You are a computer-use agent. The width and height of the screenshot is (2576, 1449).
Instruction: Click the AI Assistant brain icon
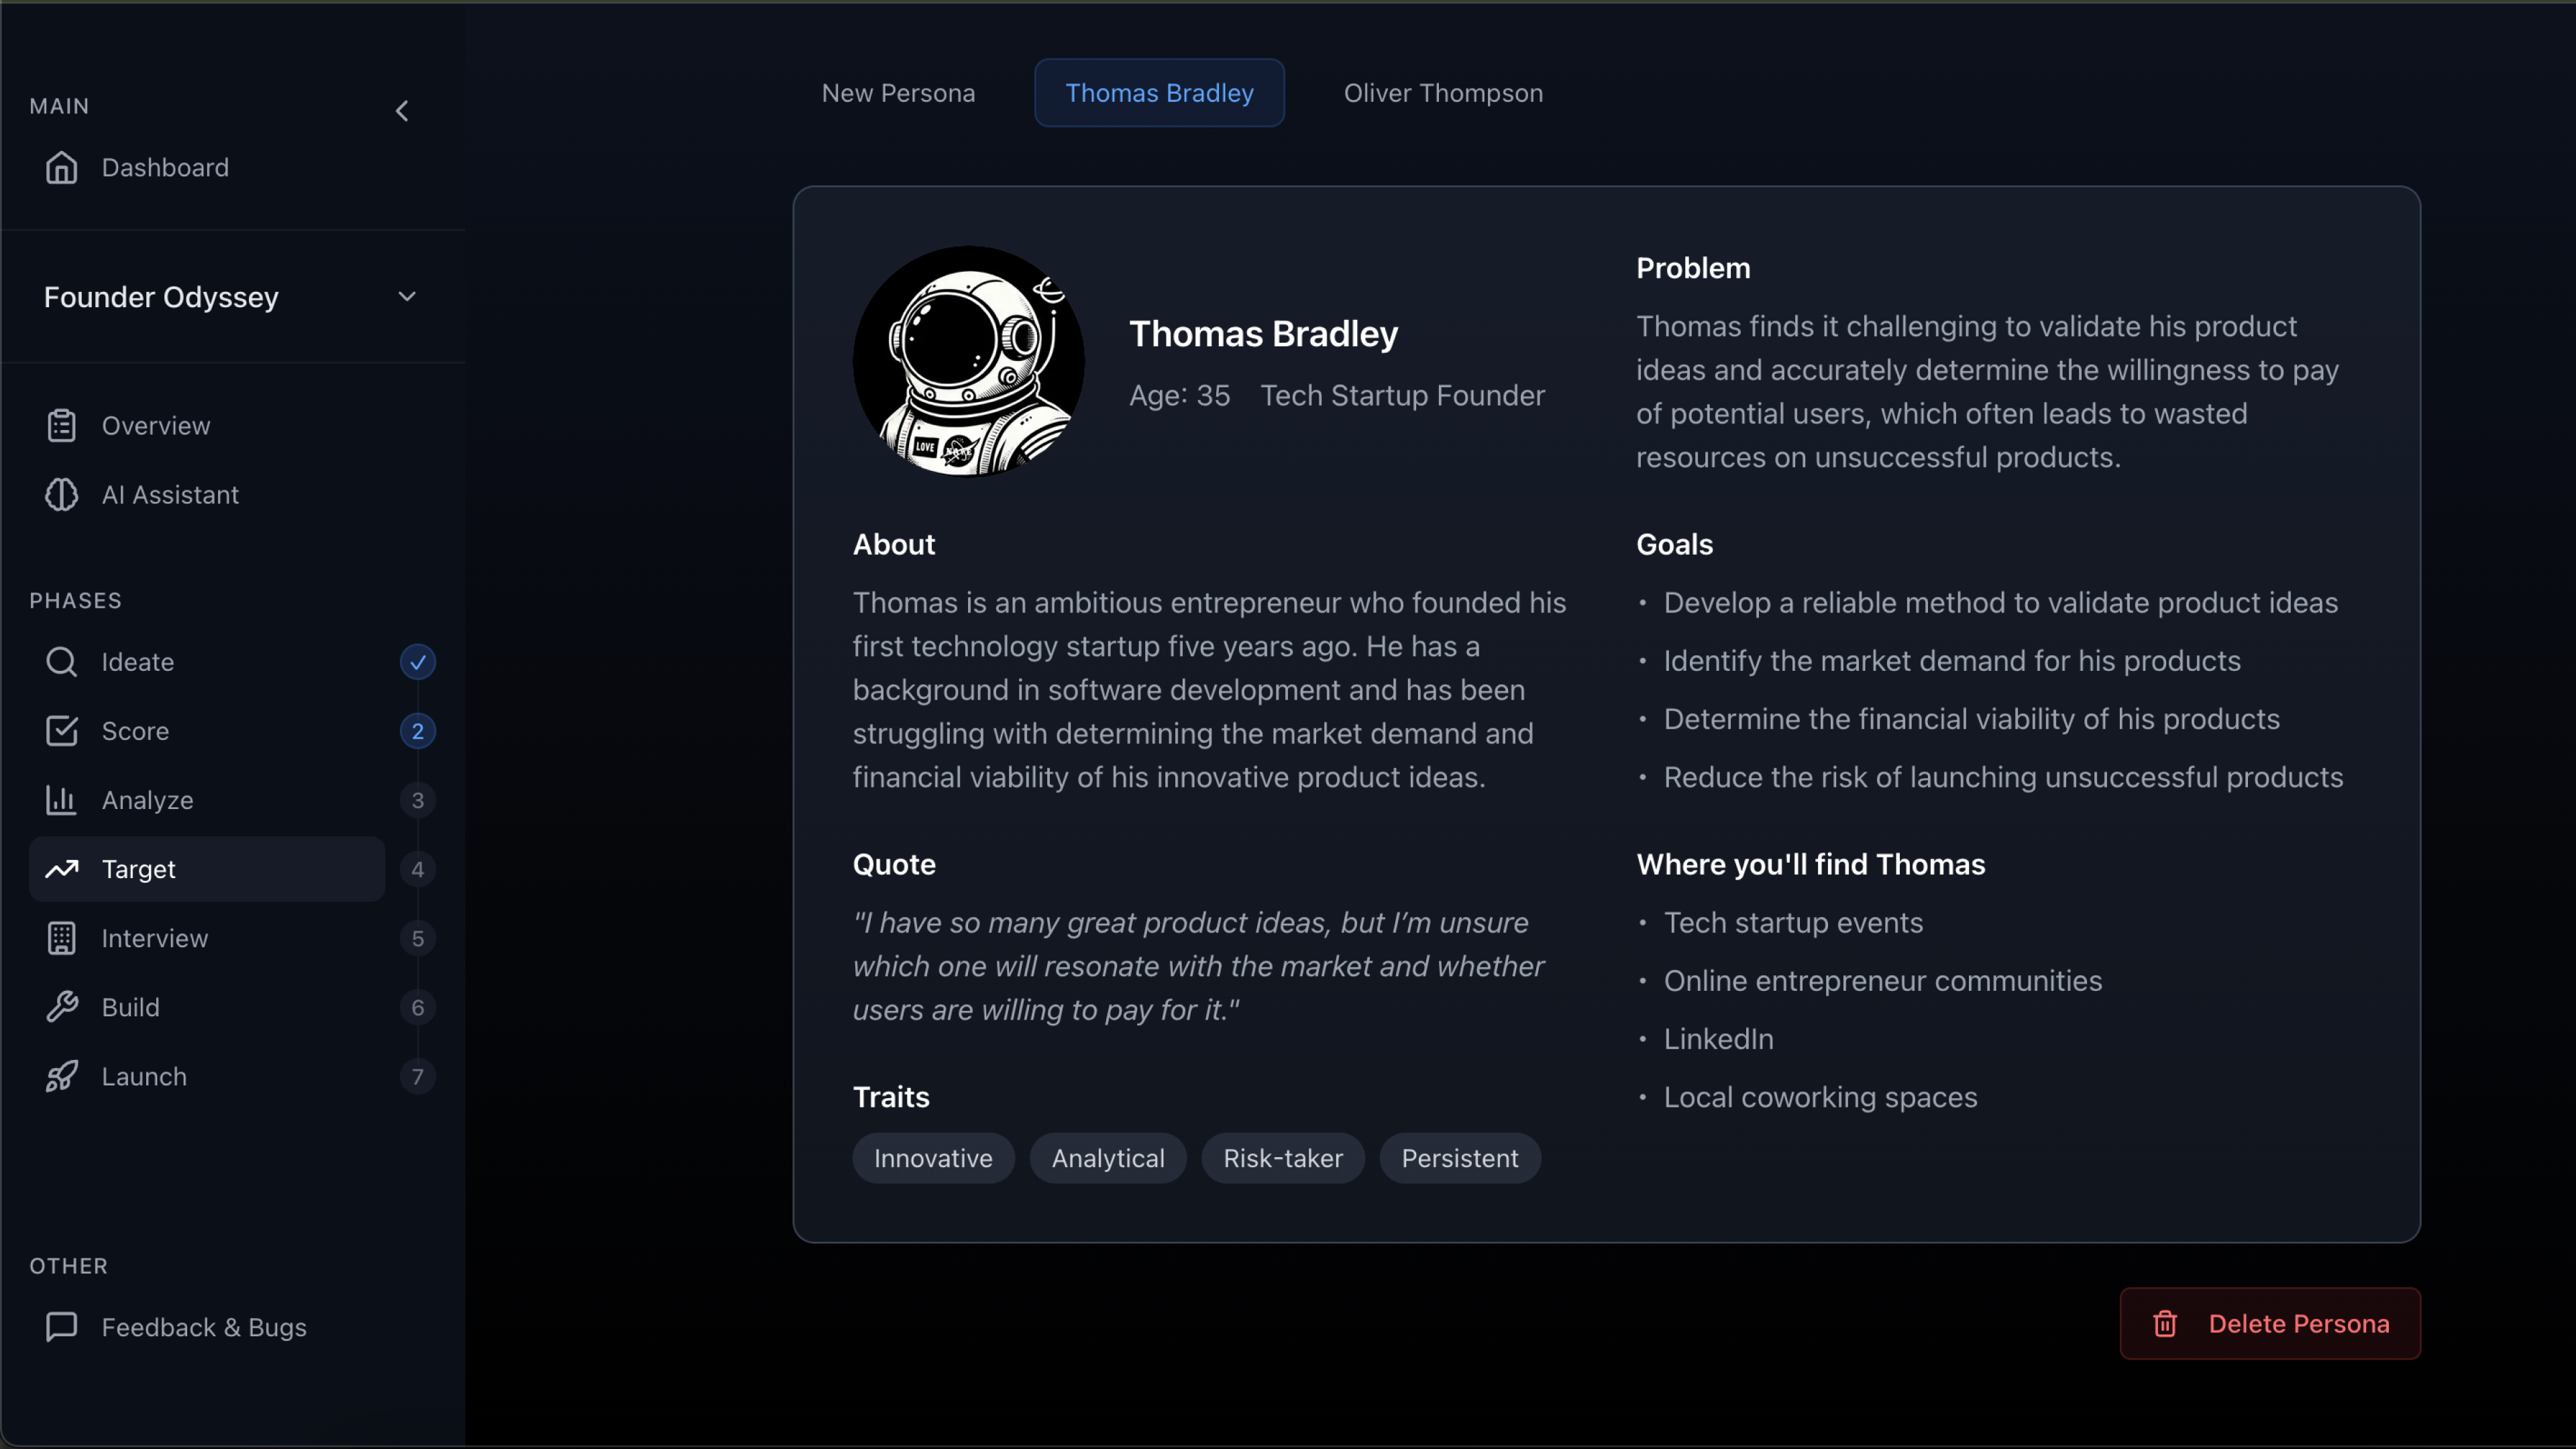coord(61,495)
